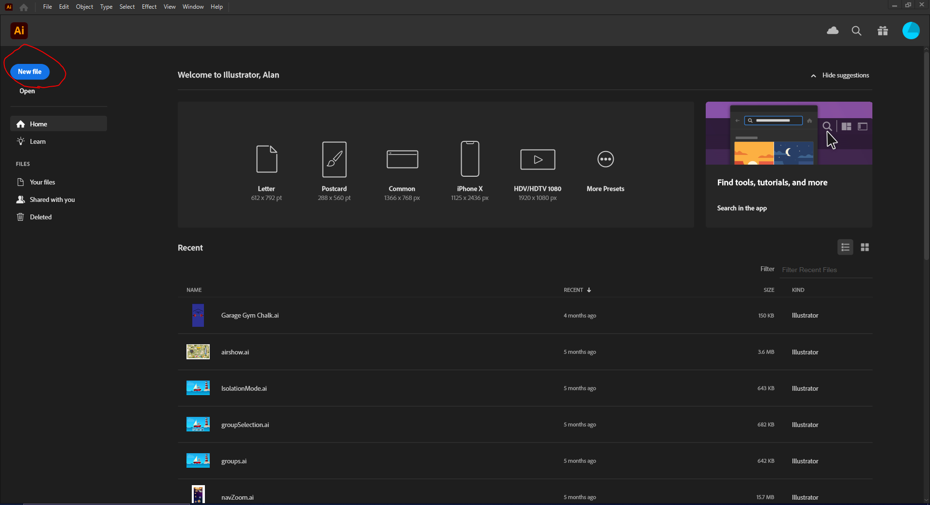Click the Filter Recent Files field

tap(826, 270)
